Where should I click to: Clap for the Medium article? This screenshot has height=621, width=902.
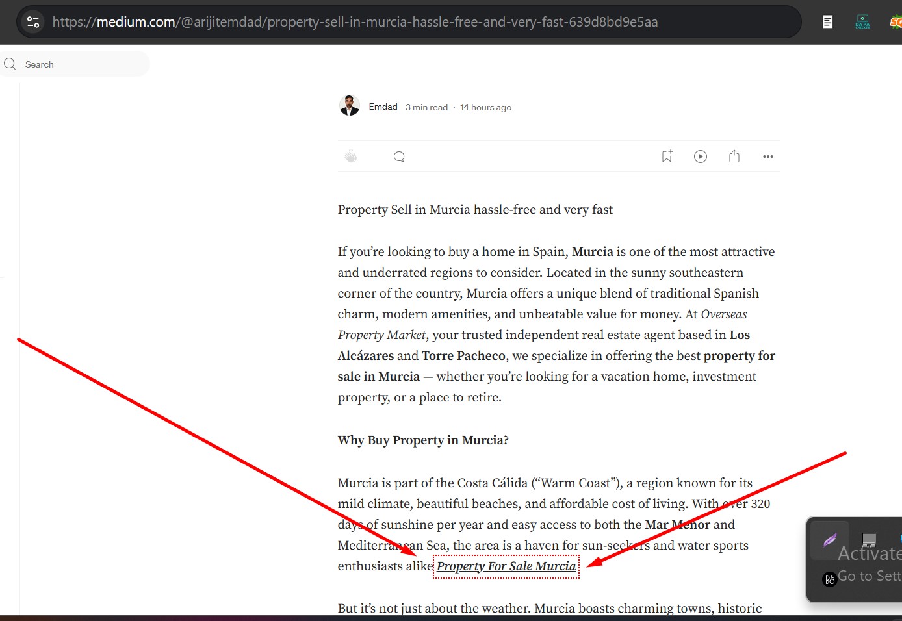tap(351, 157)
